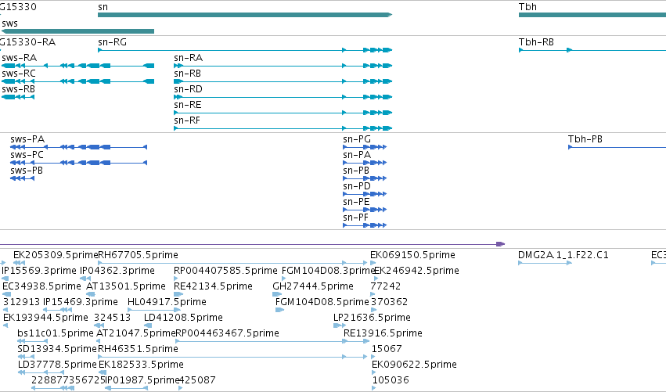Select EST AT13501.5prime
Screen dimensions: 666x392
126,286
